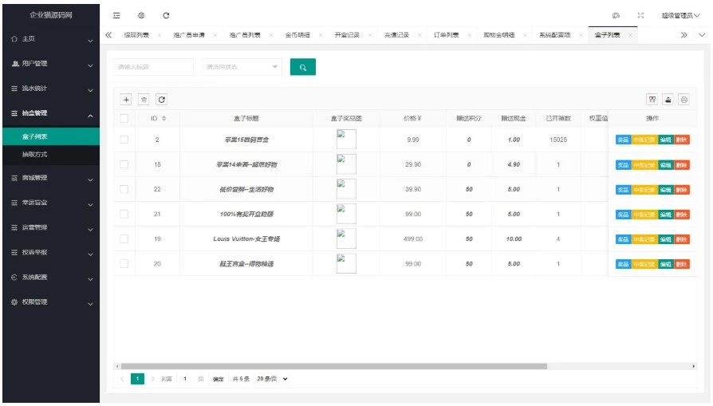The height and width of the screenshot is (406, 713).
Task: Click the green 编辑 button for row ID 20
Action: coord(666,264)
